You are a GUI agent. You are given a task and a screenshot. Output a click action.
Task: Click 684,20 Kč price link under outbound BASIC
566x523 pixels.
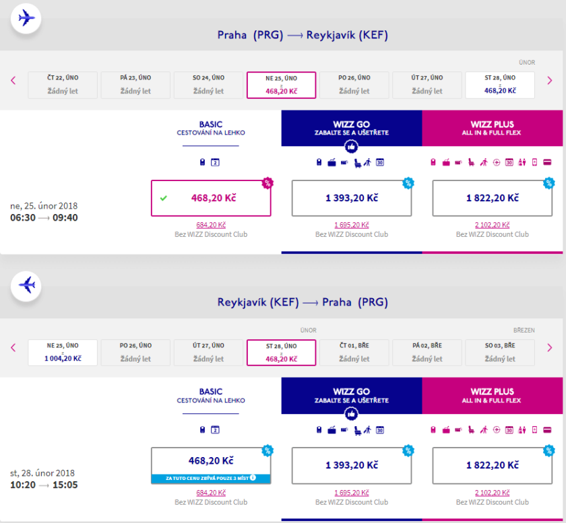pos(211,225)
